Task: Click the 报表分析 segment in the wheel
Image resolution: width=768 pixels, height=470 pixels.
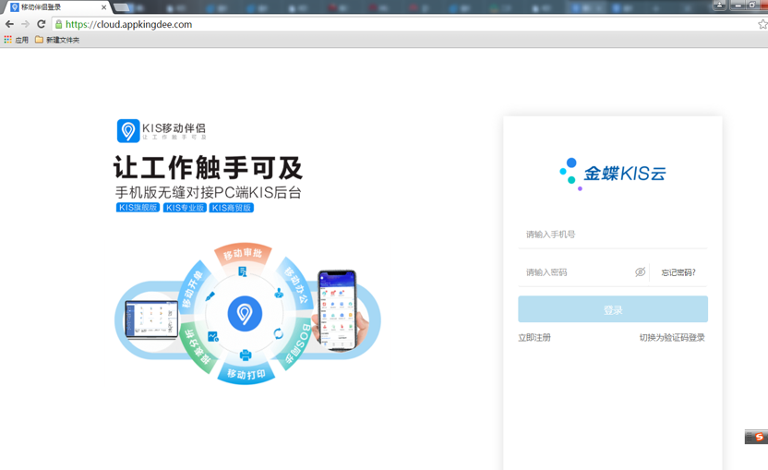Action: [x=198, y=347]
